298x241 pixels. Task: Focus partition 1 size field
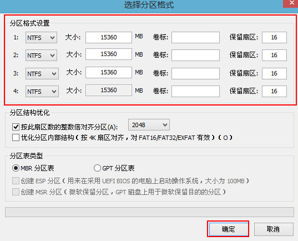pyautogui.click(x=109, y=37)
